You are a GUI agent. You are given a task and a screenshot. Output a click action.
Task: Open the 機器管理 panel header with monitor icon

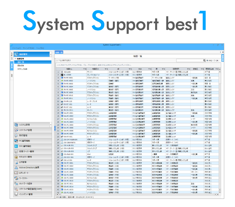click(x=31, y=54)
